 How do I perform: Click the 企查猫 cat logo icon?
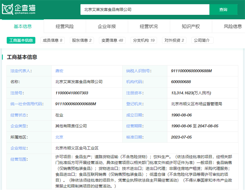point(7,9)
